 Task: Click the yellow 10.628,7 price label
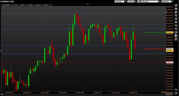click(170, 32)
